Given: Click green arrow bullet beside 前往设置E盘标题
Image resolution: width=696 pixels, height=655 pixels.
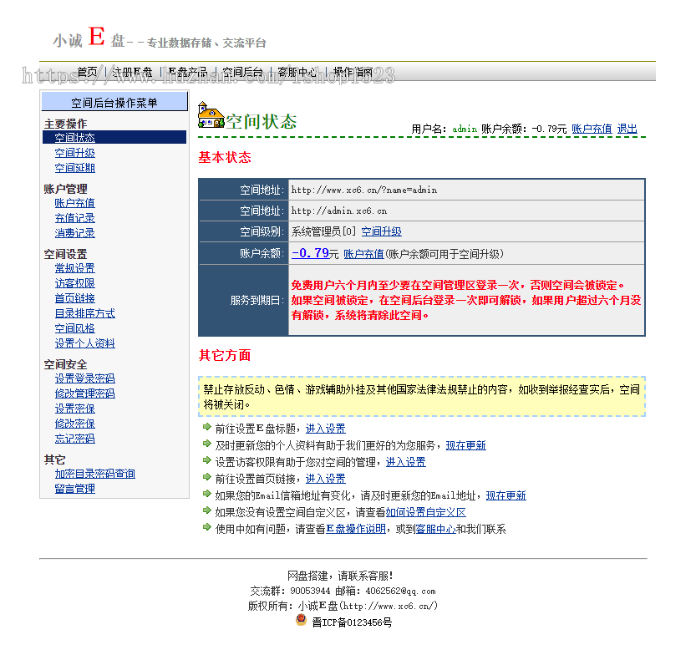Looking at the screenshot, I should coord(206,427).
